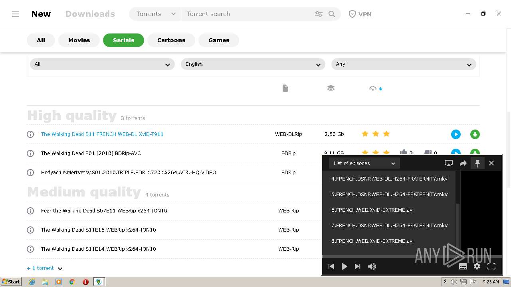Click the player seek progress bar

[x=412, y=257]
